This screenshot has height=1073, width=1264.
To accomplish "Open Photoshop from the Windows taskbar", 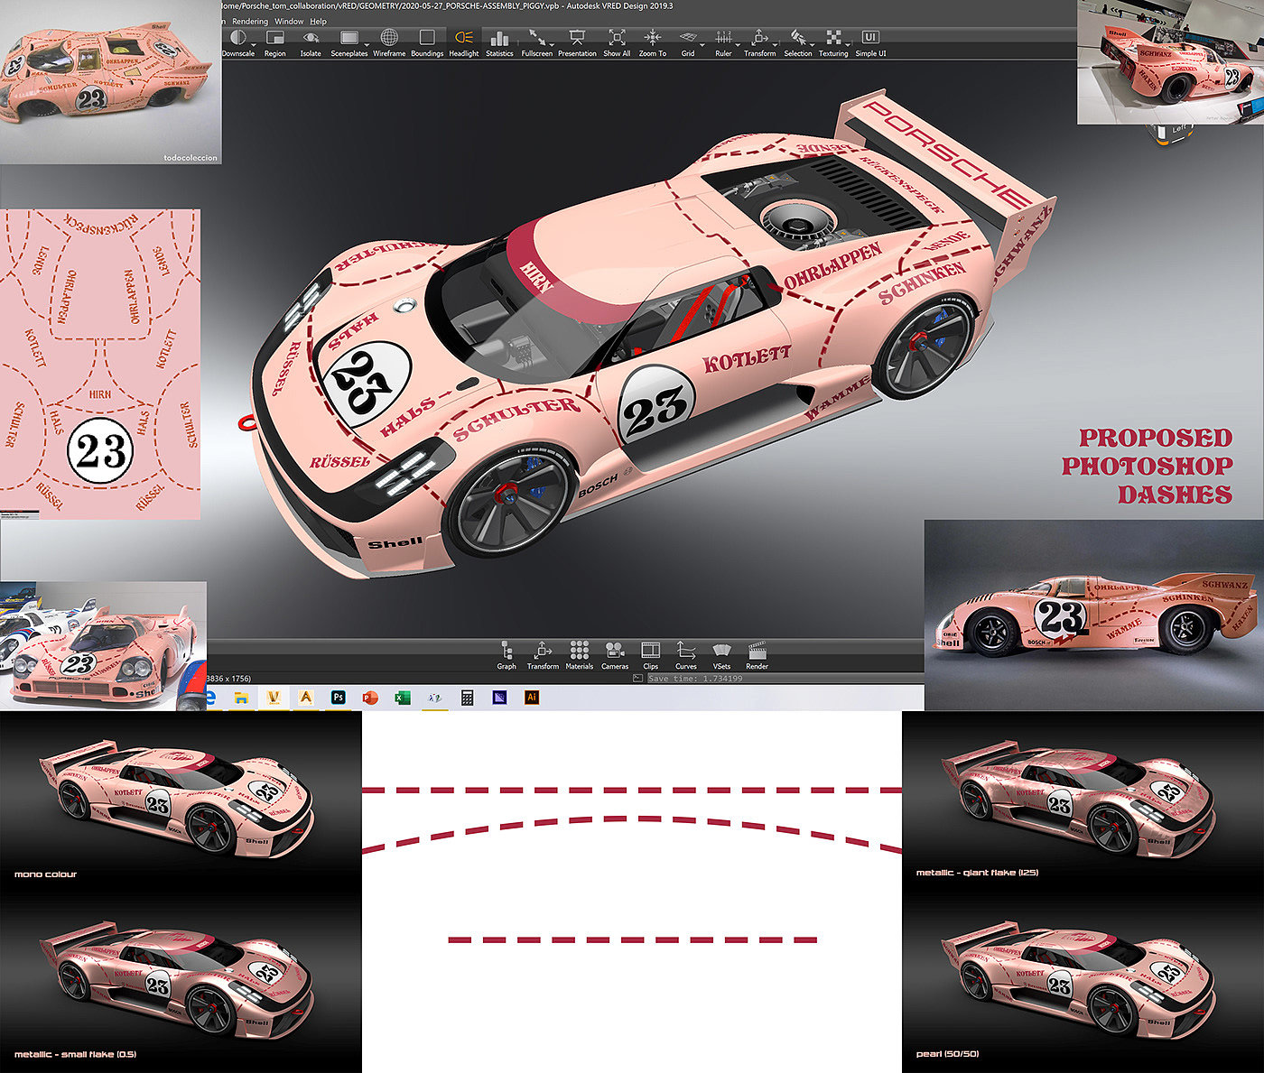I will [x=339, y=698].
